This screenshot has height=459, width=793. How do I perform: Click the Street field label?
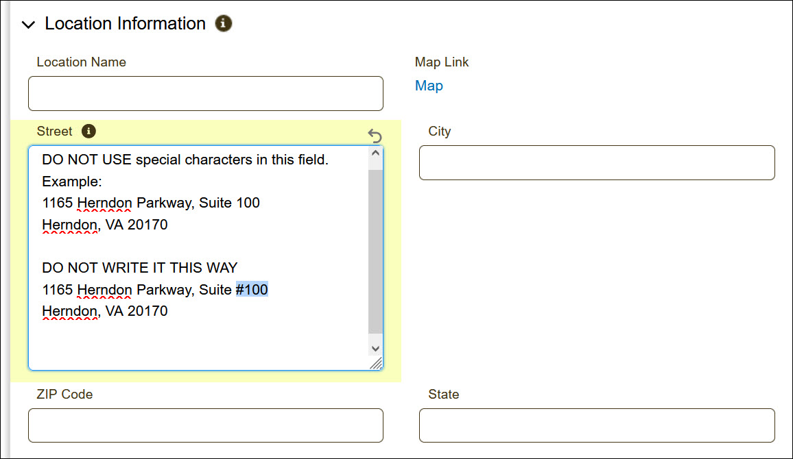(x=54, y=131)
